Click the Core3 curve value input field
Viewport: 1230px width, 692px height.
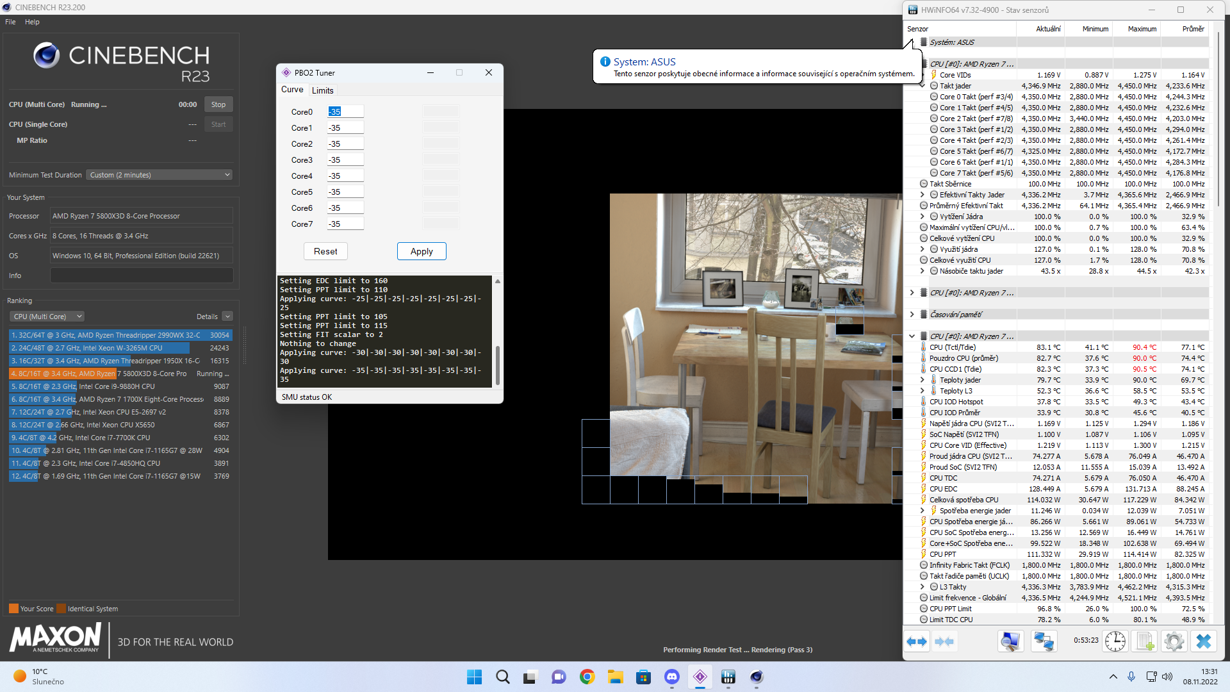click(x=345, y=160)
